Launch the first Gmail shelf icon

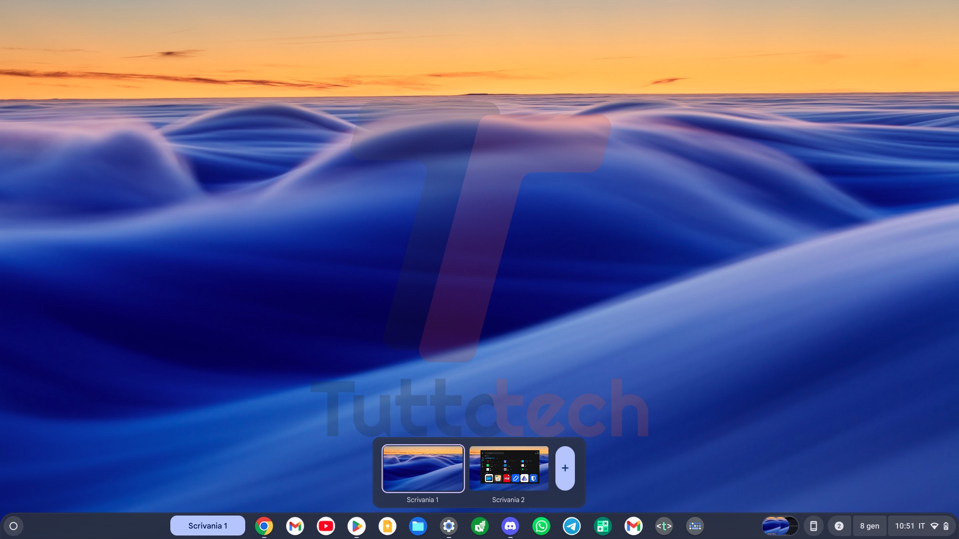[x=295, y=526]
